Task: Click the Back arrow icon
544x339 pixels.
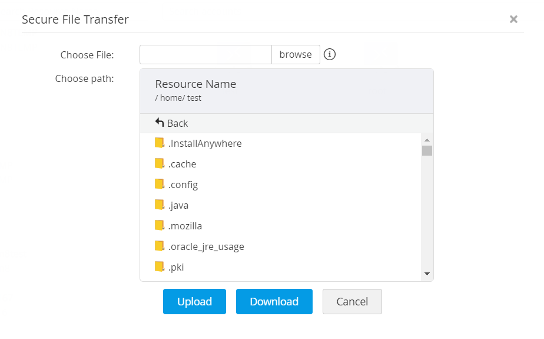Action: tap(160, 123)
